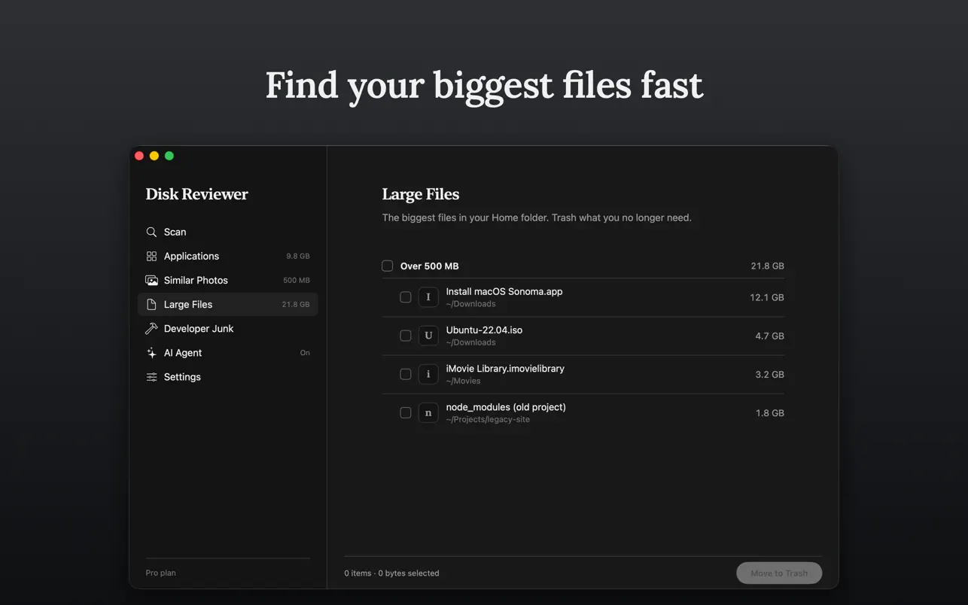968x605 pixels.
Task: Click the 0 items selected status text
Action: coord(391,573)
